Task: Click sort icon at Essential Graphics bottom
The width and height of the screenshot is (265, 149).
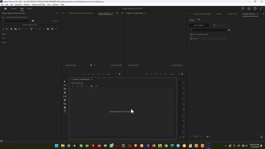Action: pyautogui.click(x=207, y=137)
